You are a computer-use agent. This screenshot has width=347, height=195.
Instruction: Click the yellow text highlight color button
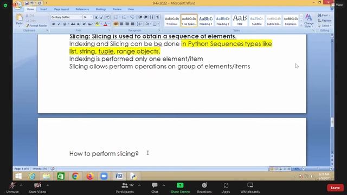pos(98,24)
